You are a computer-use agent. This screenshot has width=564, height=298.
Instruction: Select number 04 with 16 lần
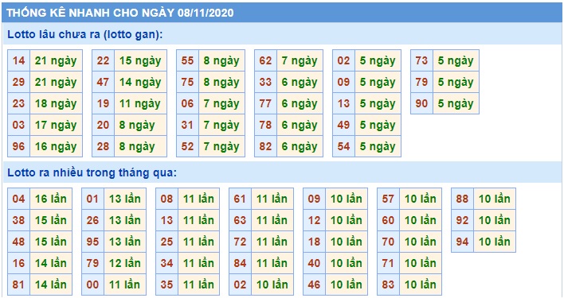[x=18, y=199]
